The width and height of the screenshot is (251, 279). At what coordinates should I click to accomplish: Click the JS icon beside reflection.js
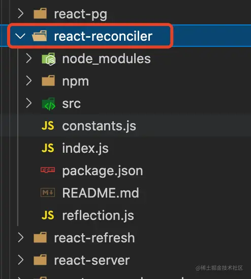48,215
